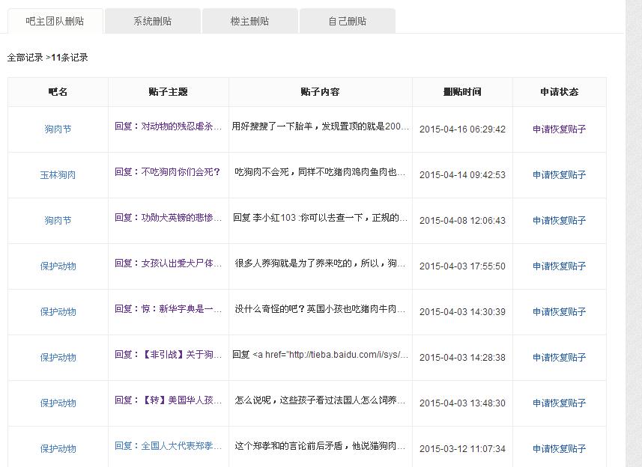This screenshot has height=467, width=642.
Task: Click the 全部记录 breadcrumb link
Action: pyautogui.click(x=25, y=57)
